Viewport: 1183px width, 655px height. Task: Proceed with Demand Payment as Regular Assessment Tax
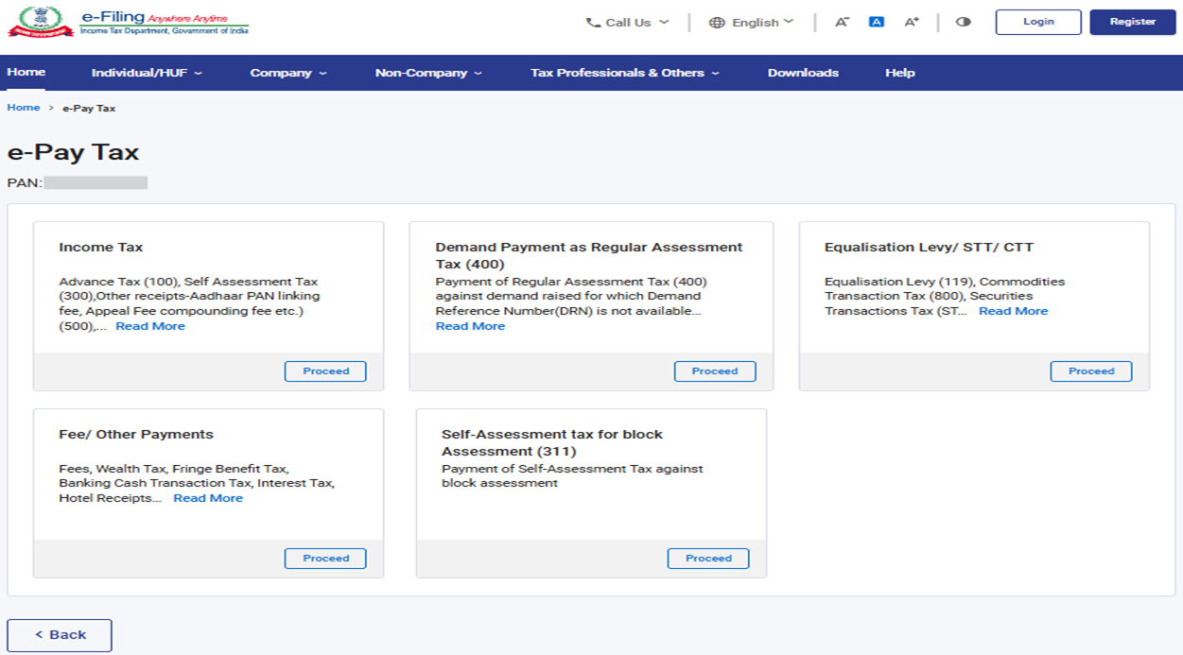[714, 371]
